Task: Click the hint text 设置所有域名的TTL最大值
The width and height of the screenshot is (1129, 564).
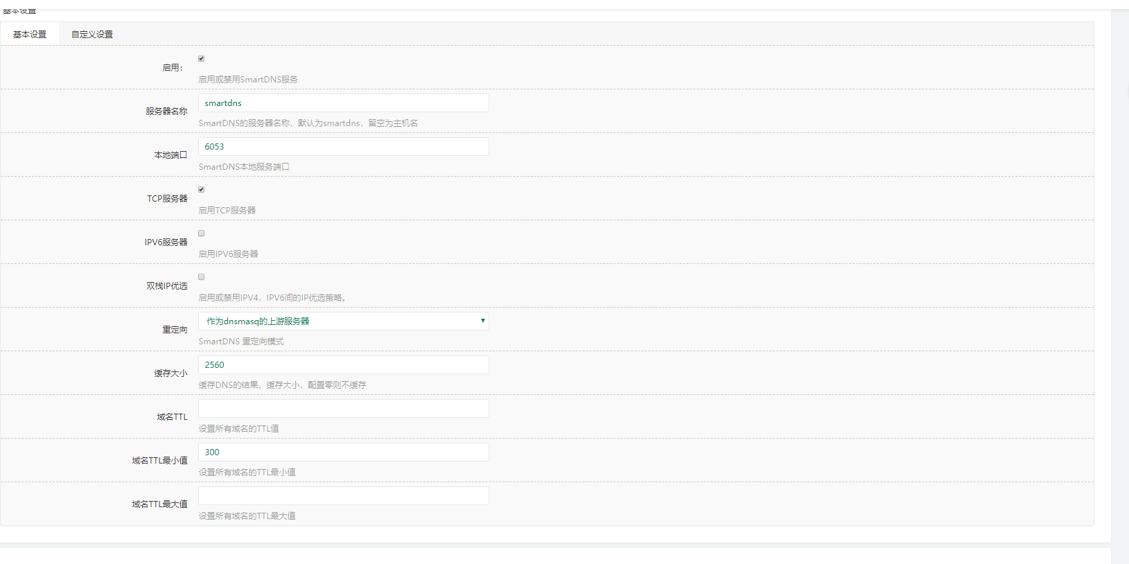Action: pyautogui.click(x=247, y=516)
